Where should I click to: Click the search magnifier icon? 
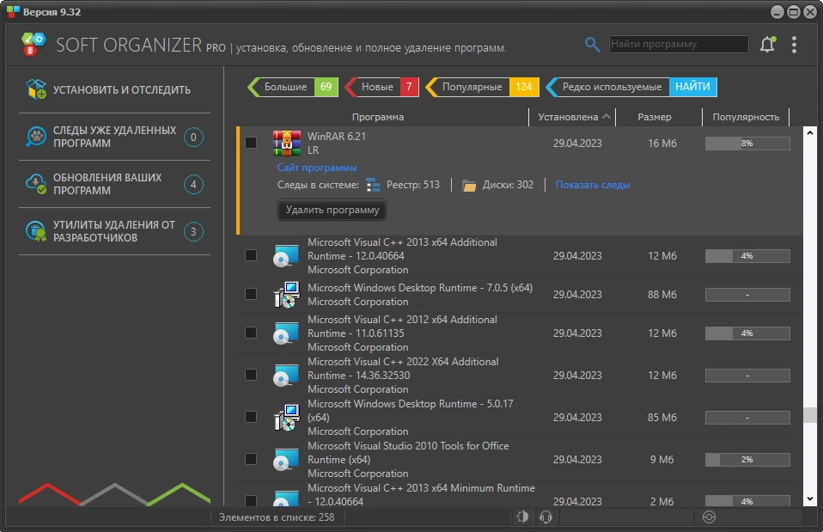coord(592,45)
